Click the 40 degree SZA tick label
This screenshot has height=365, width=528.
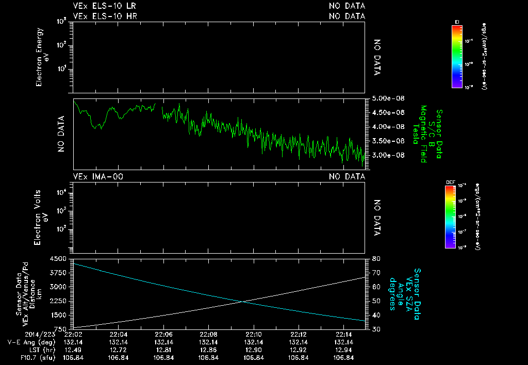[x=376, y=315]
